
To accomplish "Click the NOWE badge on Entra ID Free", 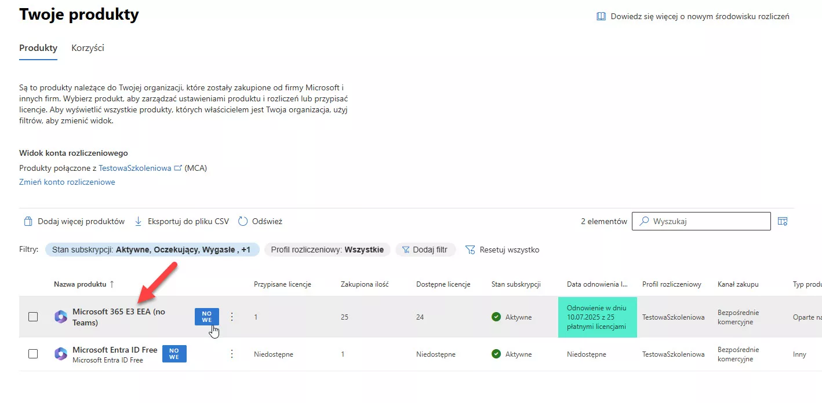I will click(174, 354).
